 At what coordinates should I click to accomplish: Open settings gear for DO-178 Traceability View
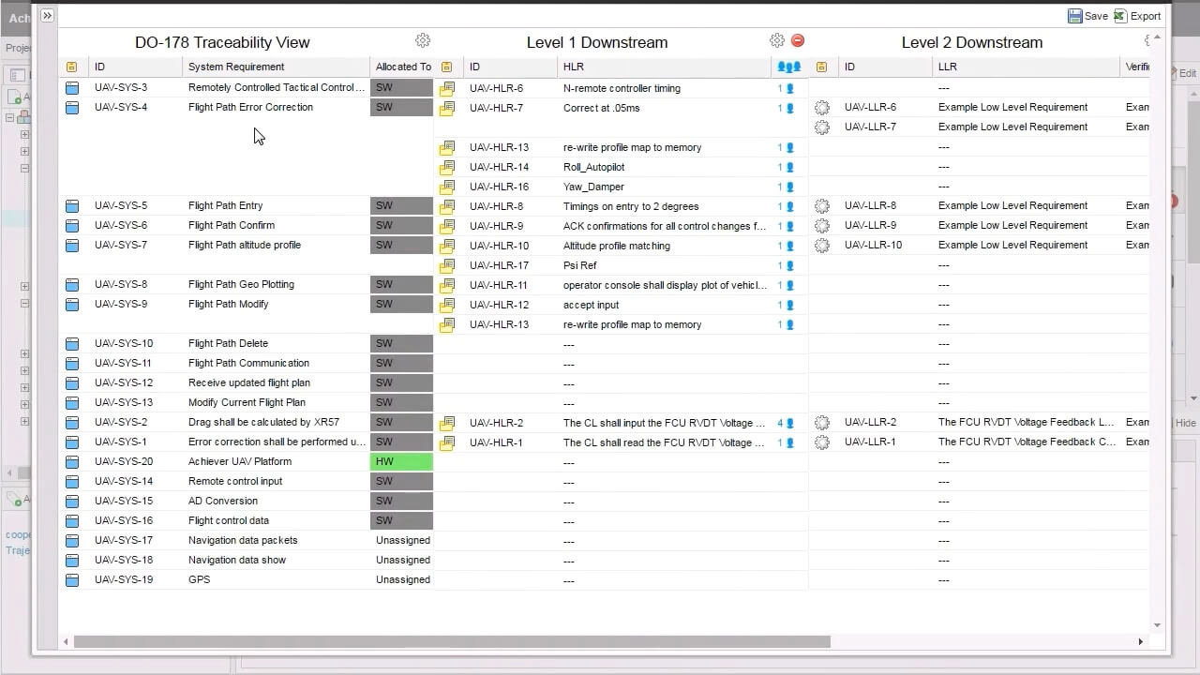423,40
